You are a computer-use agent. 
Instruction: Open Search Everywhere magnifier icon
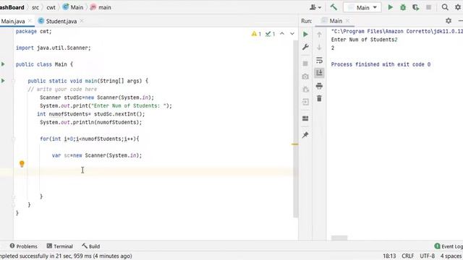445,7
